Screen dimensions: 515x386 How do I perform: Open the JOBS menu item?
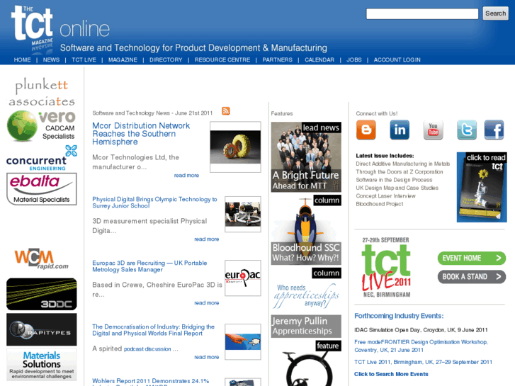[x=354, y=59]
